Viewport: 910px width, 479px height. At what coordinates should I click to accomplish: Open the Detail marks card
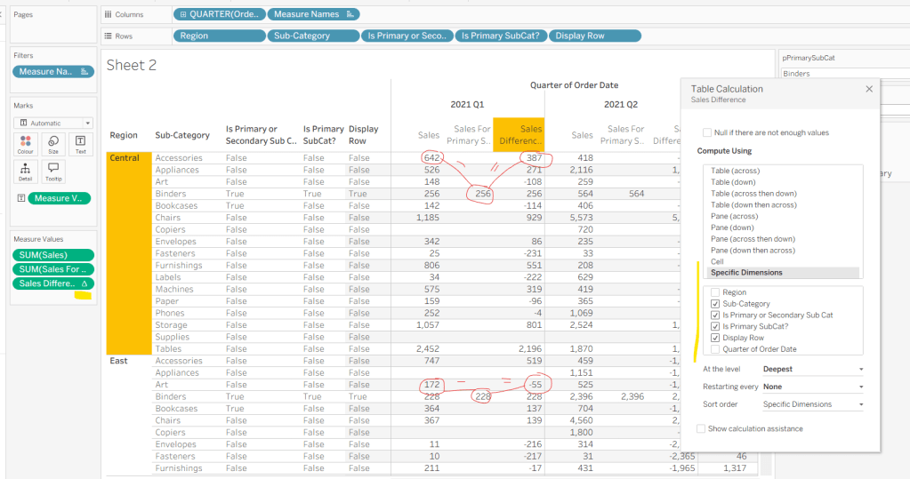25,171
